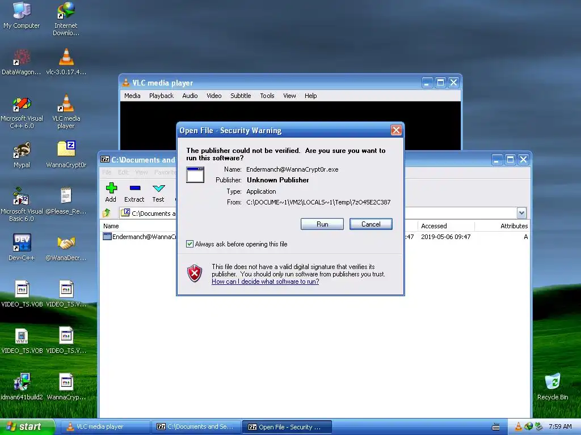Click Run in Security Warning dialog

click(x=322, y=224)
